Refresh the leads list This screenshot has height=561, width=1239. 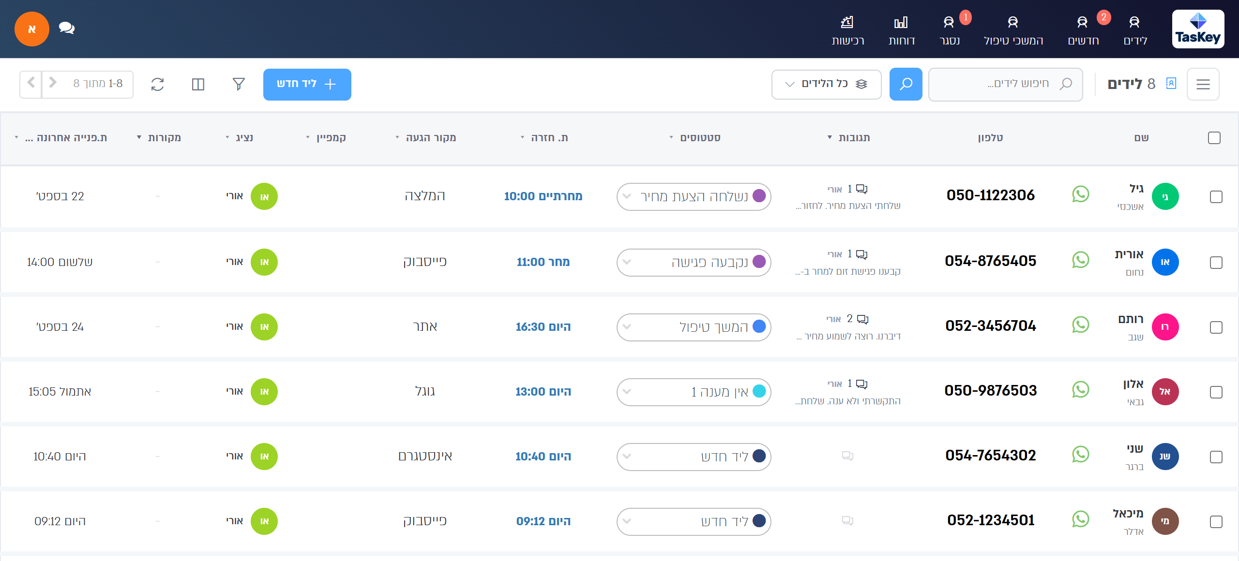tap(157, 84)
